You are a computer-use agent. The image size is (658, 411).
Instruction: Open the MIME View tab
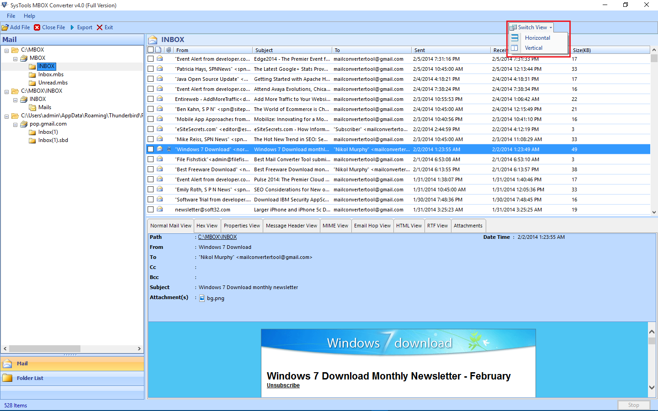pyautogui.click(x=335, y=226)
